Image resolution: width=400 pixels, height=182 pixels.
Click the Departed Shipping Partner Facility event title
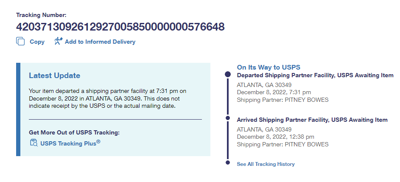pyautogui.click(x=315, y=75)
